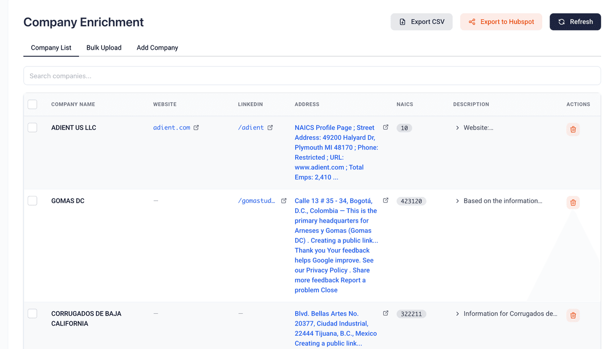Open the Add Company tab
The width and height of the screenshot is (615, 349).
[157, 48]
